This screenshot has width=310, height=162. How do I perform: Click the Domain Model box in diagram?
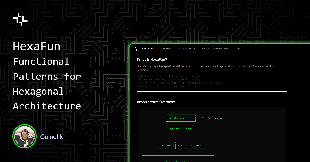click(x=195, y=146)
